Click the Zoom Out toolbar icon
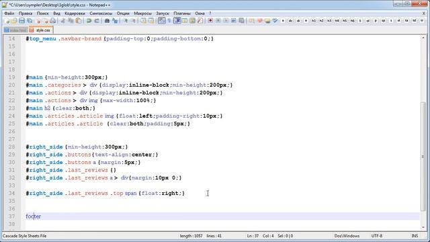The image size is (430, 242). (133, 21)
